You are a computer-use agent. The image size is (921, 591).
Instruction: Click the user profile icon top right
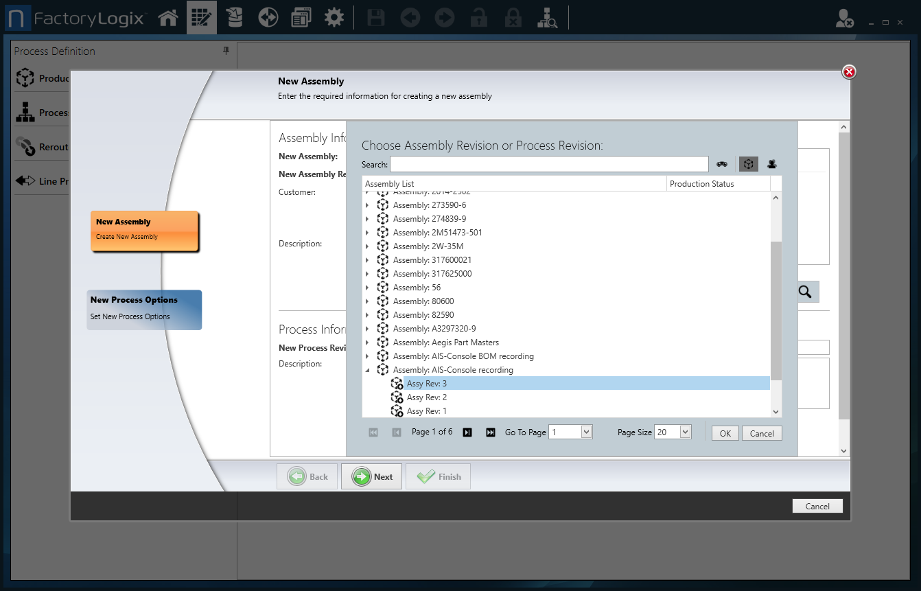pyautogui.click(x=844, y=19)
